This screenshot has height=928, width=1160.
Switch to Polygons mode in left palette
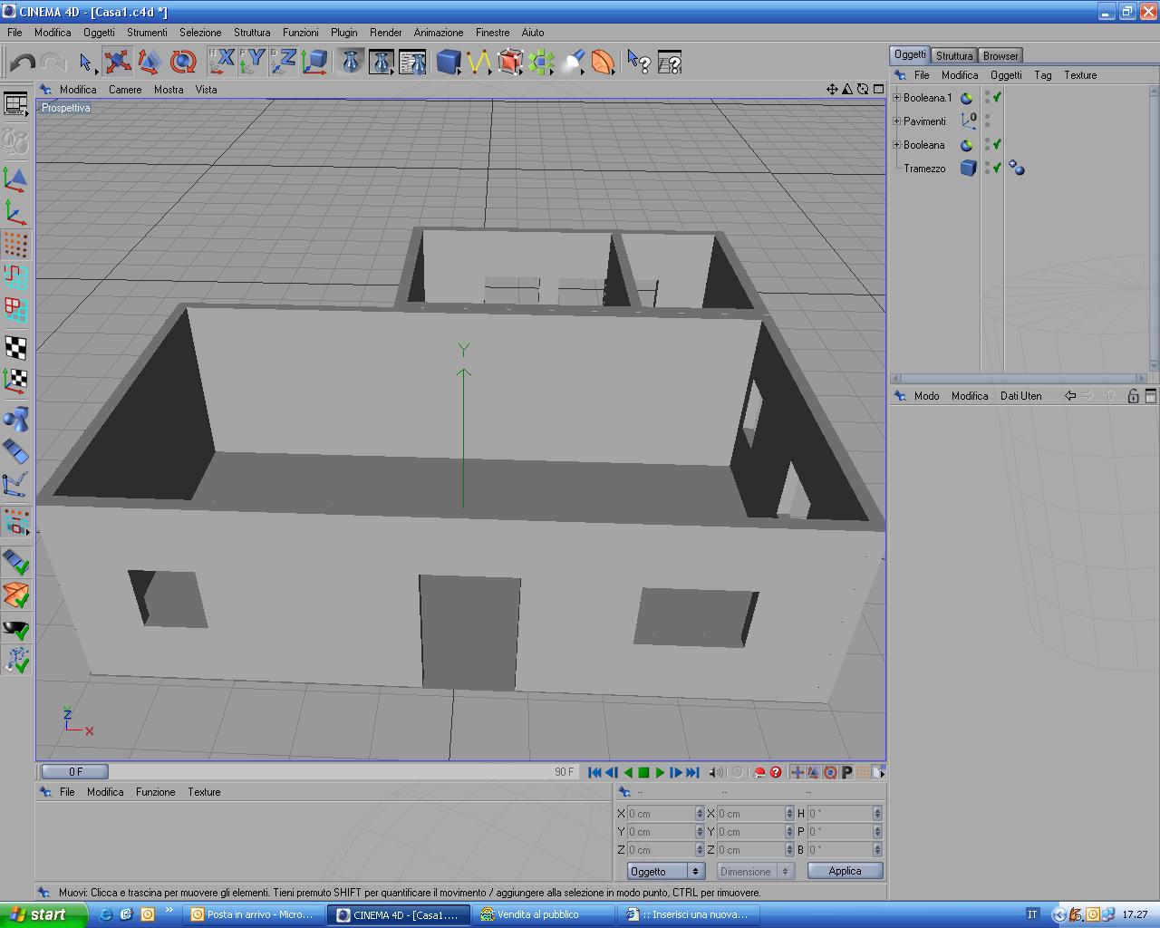(15, 310)
